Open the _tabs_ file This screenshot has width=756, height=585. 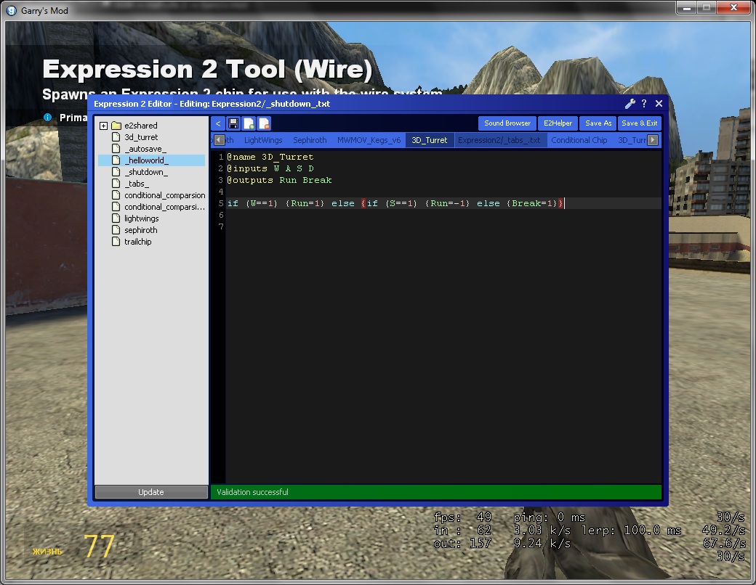[137, 184]
